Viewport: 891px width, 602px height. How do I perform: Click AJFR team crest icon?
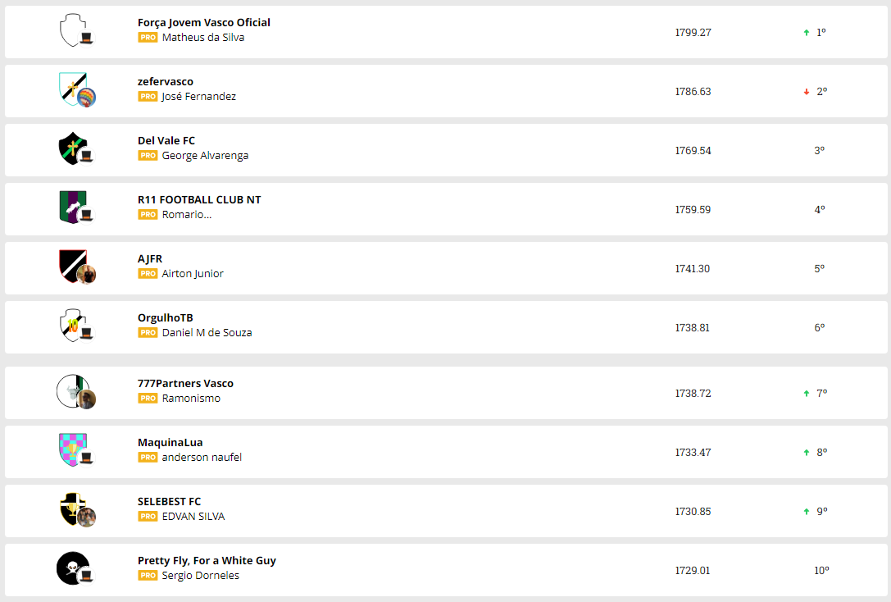[x=72, y=265]
